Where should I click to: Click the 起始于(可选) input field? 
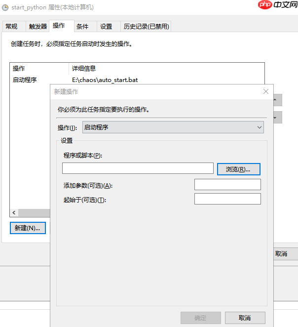point(227,199)
